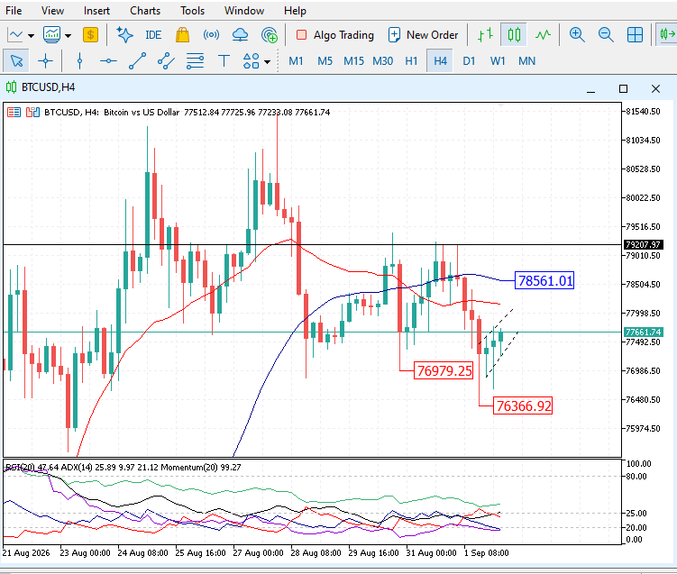Open the IDE MetaEditor button

pyautogui.click(x=153, y=35)
